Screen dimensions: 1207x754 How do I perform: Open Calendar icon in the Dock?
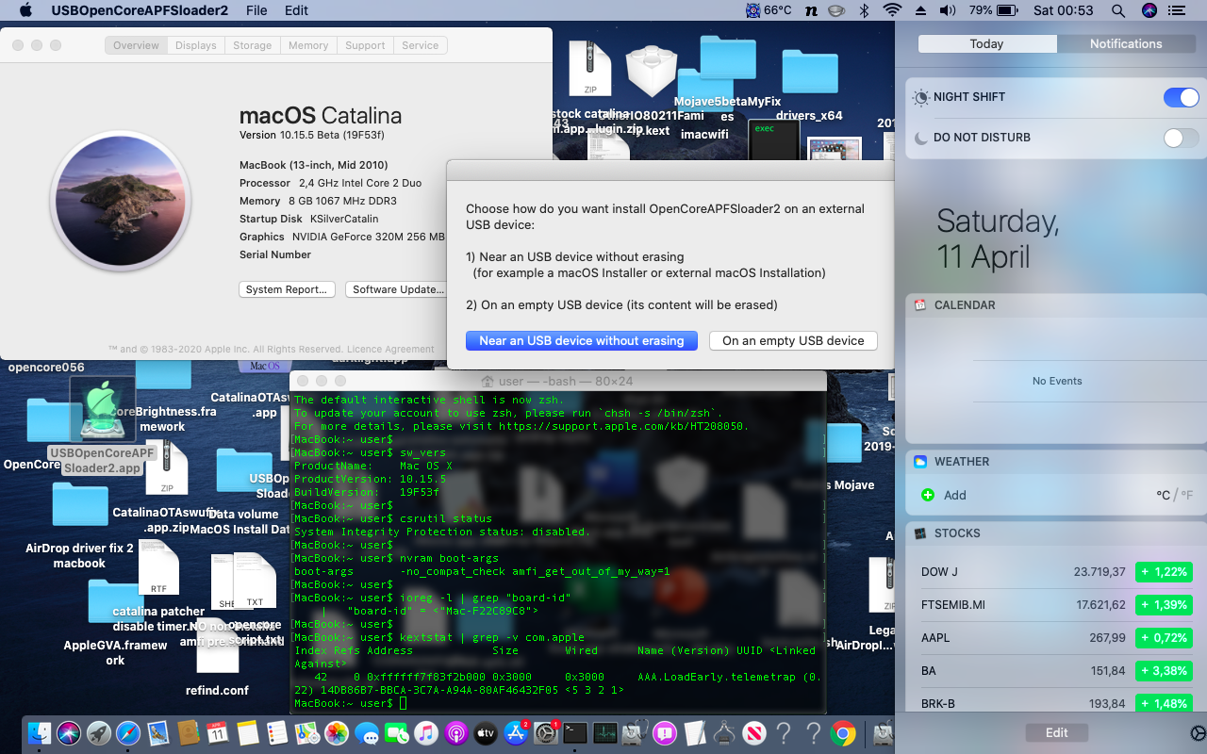(218, 732)
